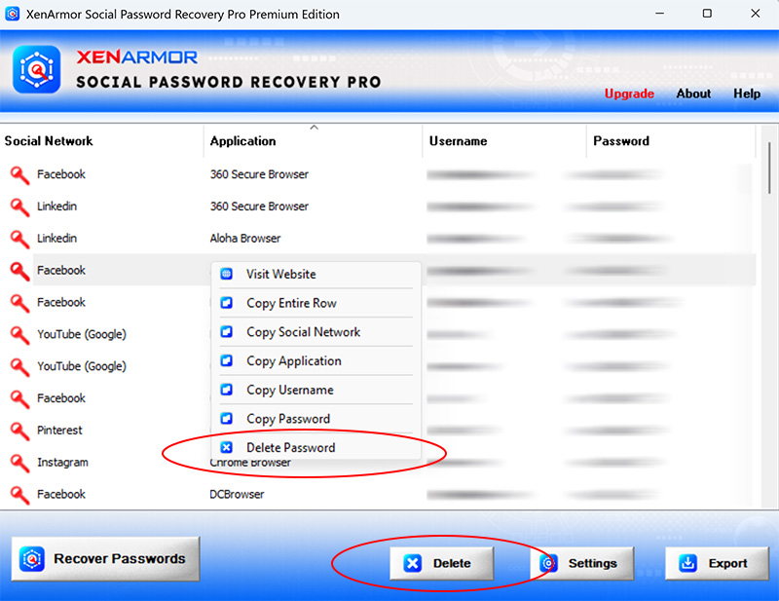Start recovery with the Recover Passwords button
Screen dimensions: 779x601
pos(105,559)
